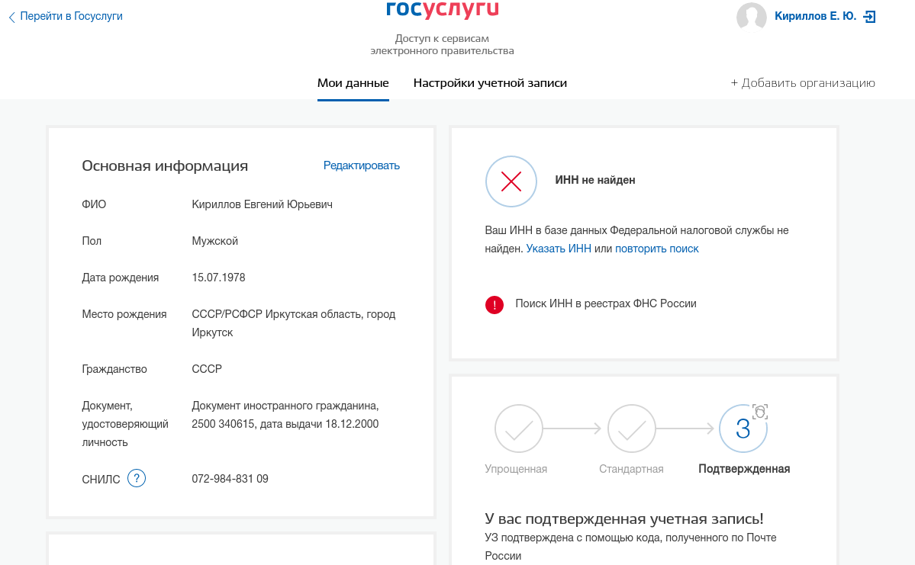This screenshot has width=915, height=565.
Task: Click the Упрощенная step checkmark circle
Action: click(519, 429)
